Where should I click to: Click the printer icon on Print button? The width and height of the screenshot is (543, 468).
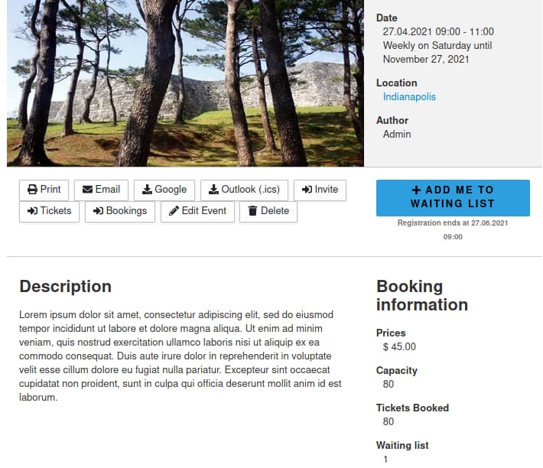click(32, 190)
